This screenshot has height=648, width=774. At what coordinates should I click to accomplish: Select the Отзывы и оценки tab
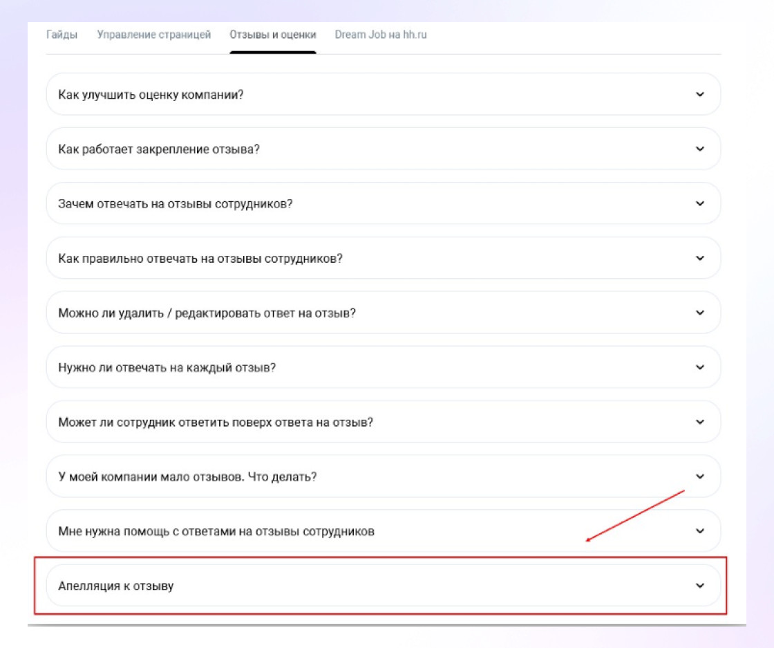click(272, 35)
